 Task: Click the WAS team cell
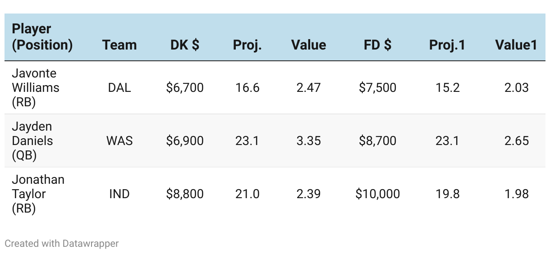click(119, 141)
